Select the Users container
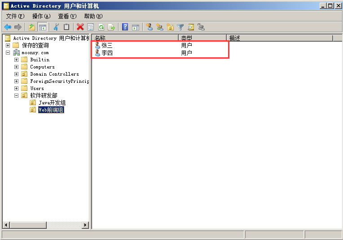Viewport: 343px width, 240px height. click(37, 88)
